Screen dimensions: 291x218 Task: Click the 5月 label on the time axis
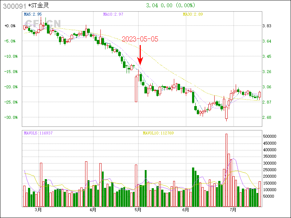pyautogui.click(x=138, y=210)
